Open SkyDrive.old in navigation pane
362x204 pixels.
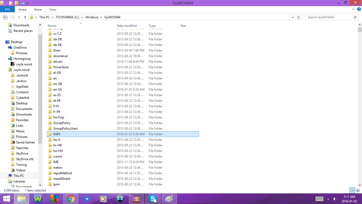[25, 159]
